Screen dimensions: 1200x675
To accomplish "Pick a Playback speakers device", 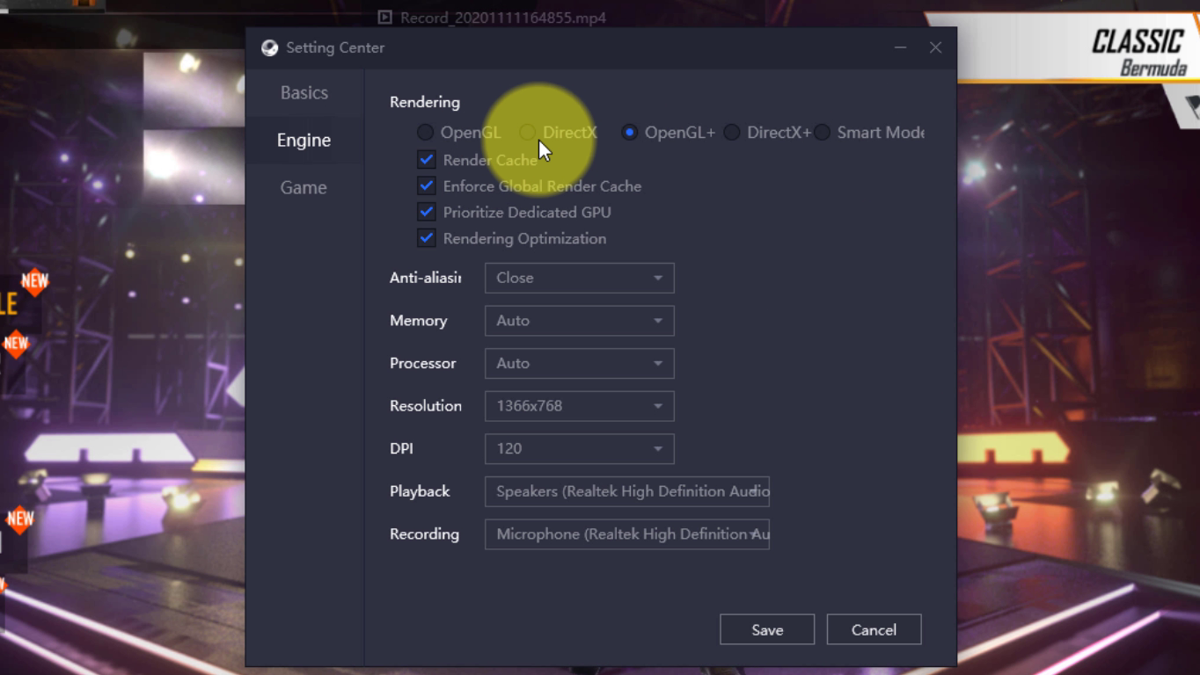I will click(x=626, y=491).
